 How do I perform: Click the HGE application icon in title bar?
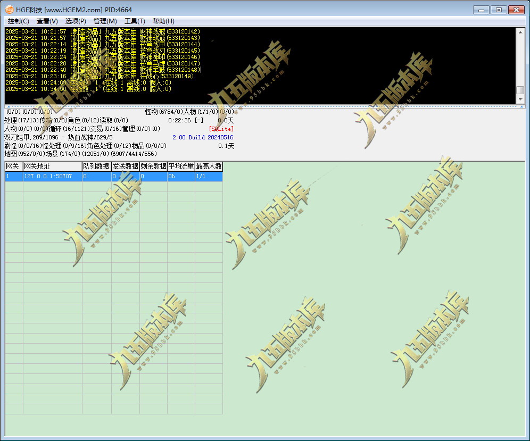9,10
